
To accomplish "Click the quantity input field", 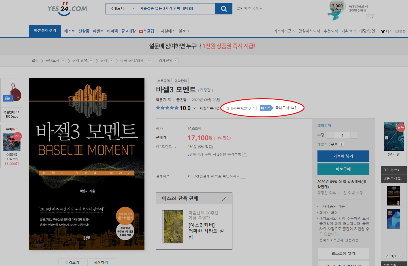I will pos(342,135).
